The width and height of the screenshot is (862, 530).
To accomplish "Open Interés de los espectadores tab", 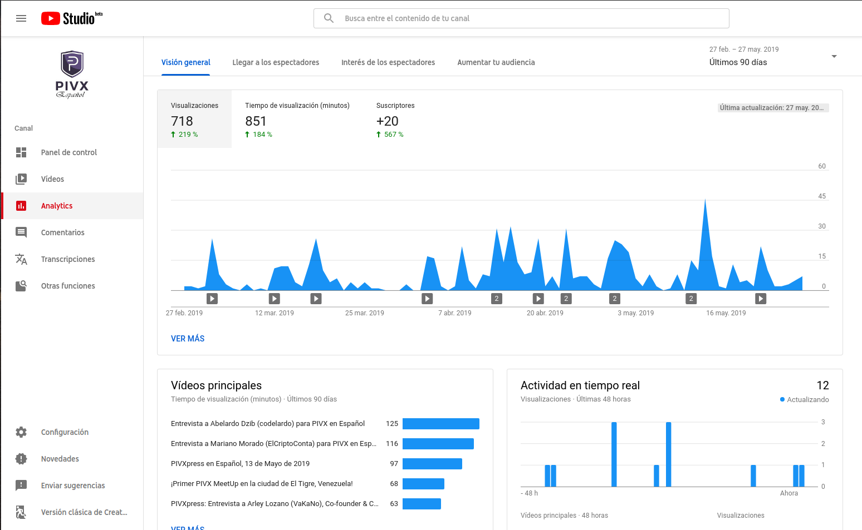I will click(x=388, y=62).
